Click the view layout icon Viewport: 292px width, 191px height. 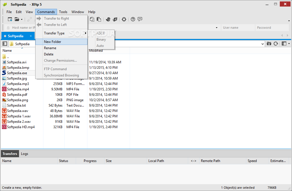(x=284, y=44)
